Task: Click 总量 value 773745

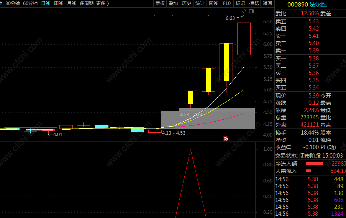Action: click(x=310, y=117)
